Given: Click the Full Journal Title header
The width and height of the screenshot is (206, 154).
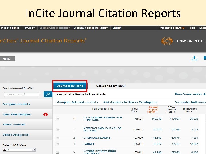Looking at the screenshot, I should click(103, 109).
